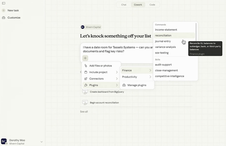Click the Connectors grid icon
226x146 pixels.
point(86,79)
